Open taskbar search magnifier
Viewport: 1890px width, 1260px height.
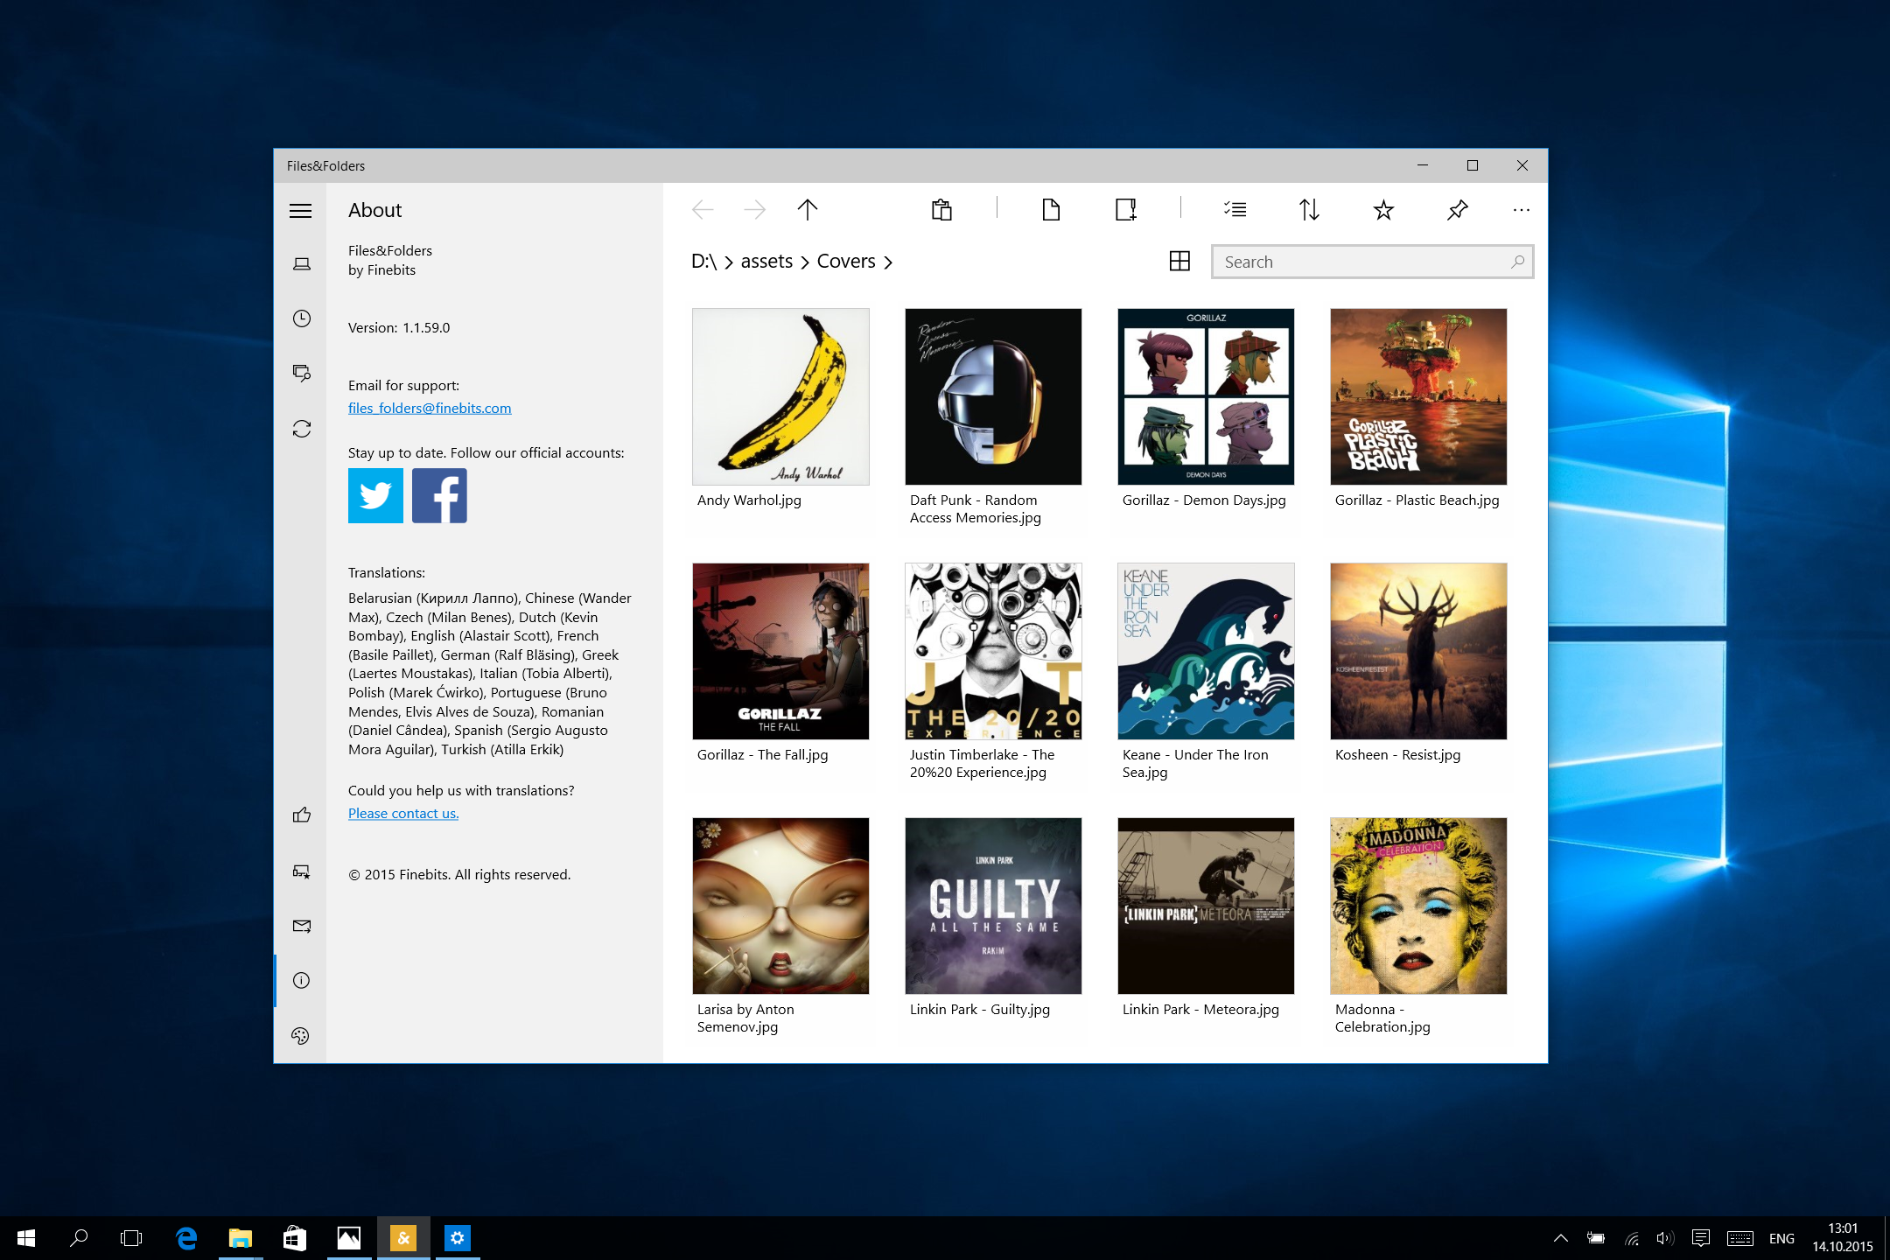pos(79,1238)
